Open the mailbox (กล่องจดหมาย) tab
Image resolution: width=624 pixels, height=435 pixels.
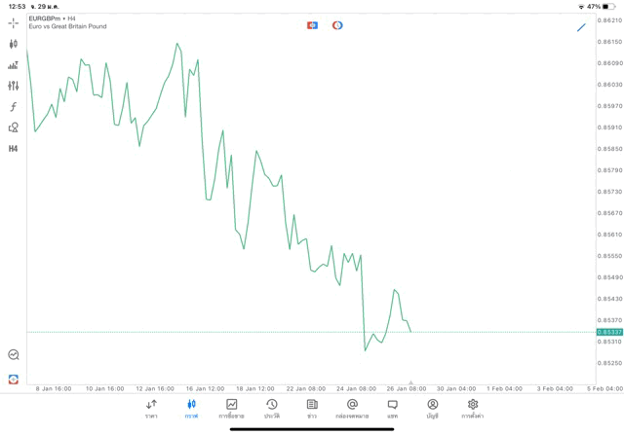[352, 408]
